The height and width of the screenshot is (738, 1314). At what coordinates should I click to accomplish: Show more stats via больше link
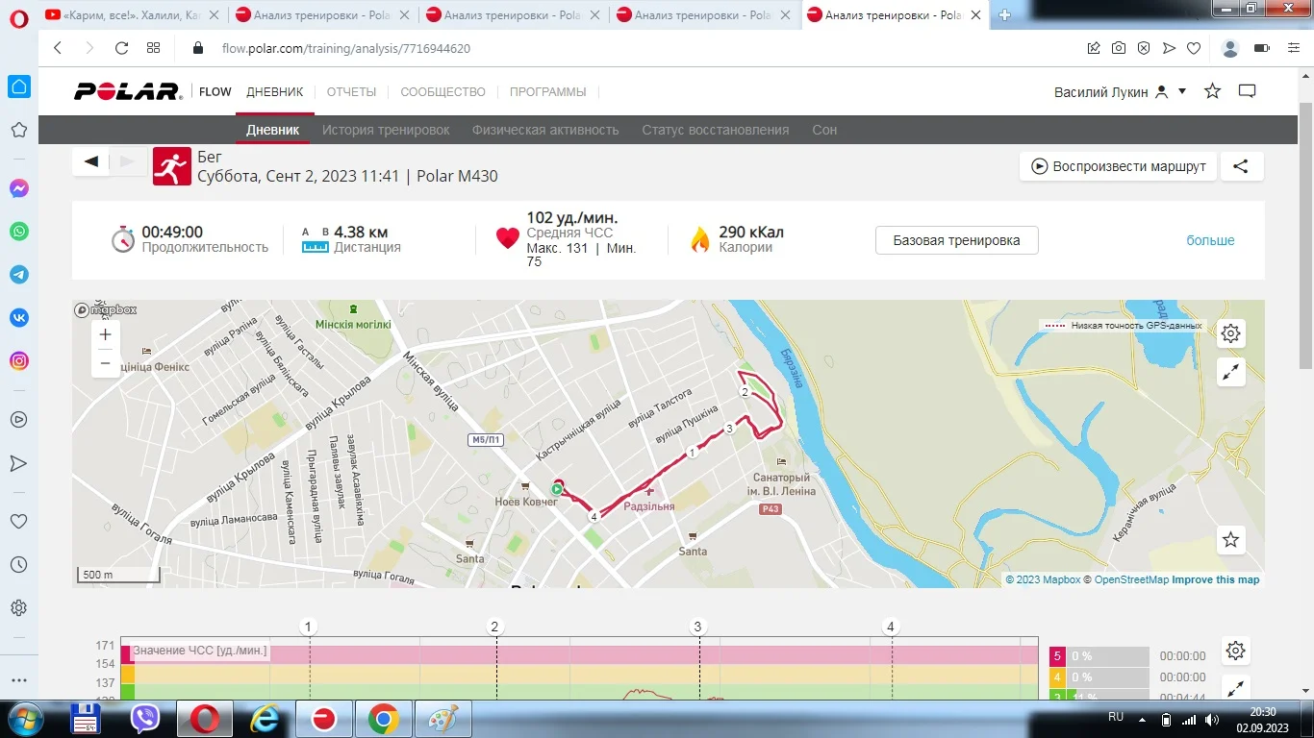pyautogui.click(x=1210, y=240)
